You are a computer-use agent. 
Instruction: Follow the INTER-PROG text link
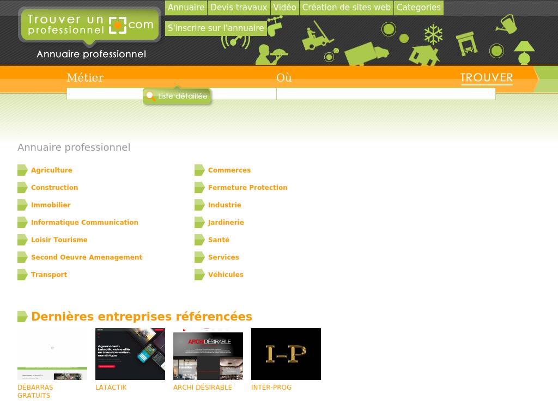271,388
